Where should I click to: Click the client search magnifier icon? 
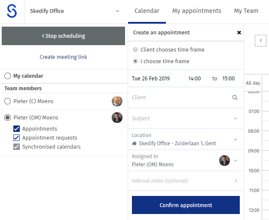tap(235, 98)
